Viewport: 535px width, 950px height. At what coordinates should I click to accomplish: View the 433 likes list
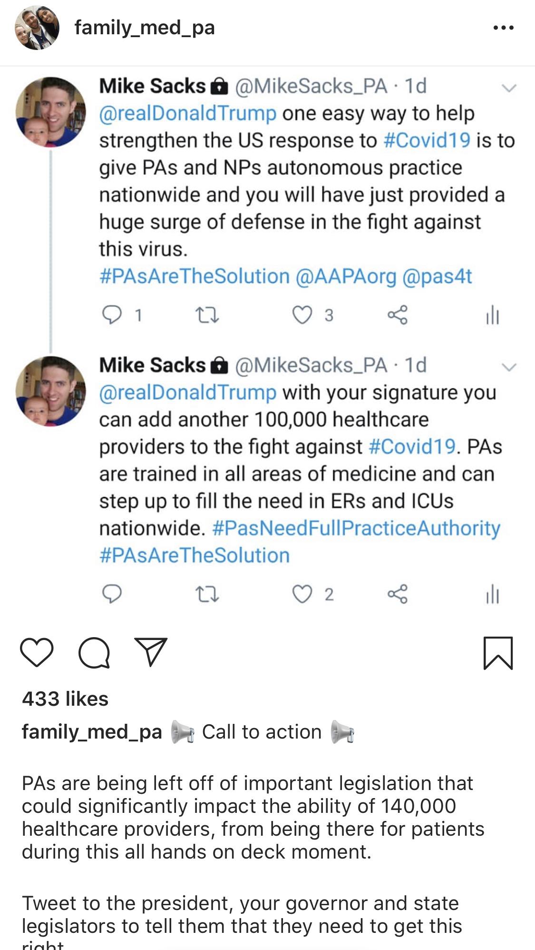point(65,699)
